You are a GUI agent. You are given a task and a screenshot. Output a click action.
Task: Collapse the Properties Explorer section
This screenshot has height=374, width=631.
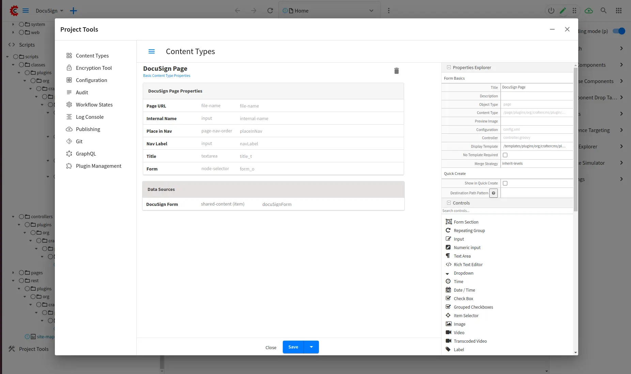[x=449, y=67]
